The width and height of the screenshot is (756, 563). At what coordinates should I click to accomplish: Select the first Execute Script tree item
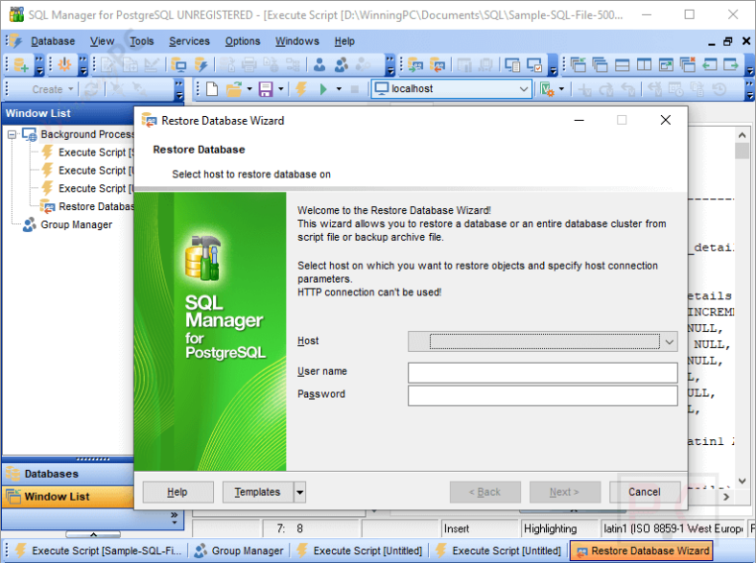tap(96, 152)
